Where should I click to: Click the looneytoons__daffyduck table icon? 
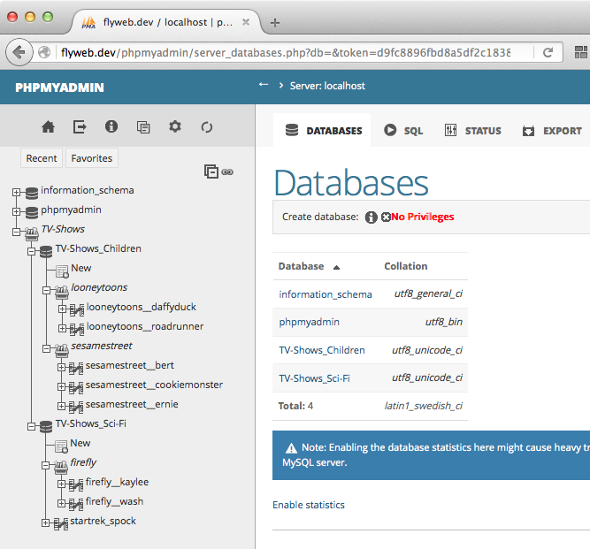77,309
